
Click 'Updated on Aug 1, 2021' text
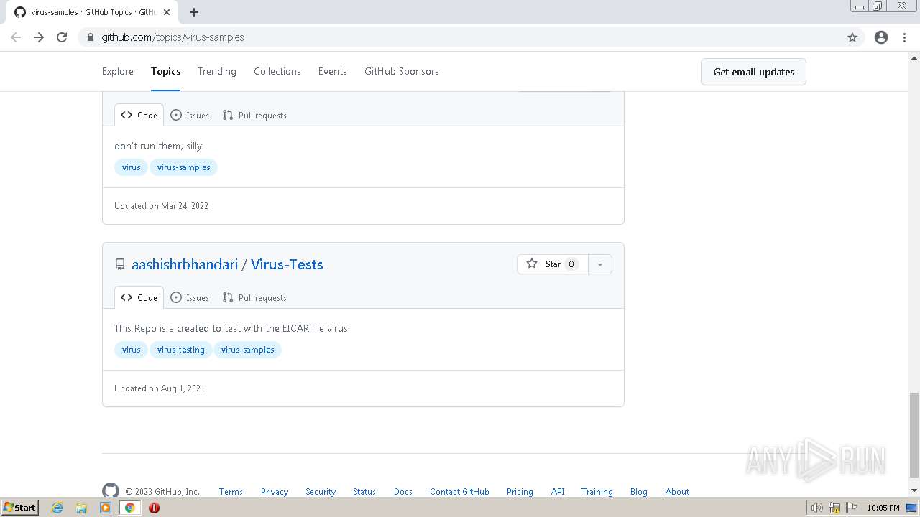[x=160, y=388]
